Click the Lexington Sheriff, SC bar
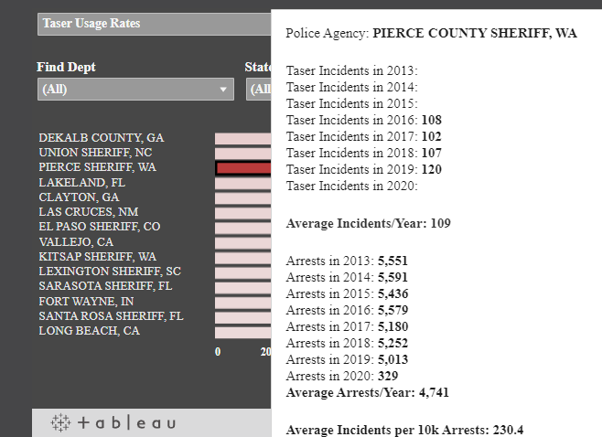 (243, 272)
